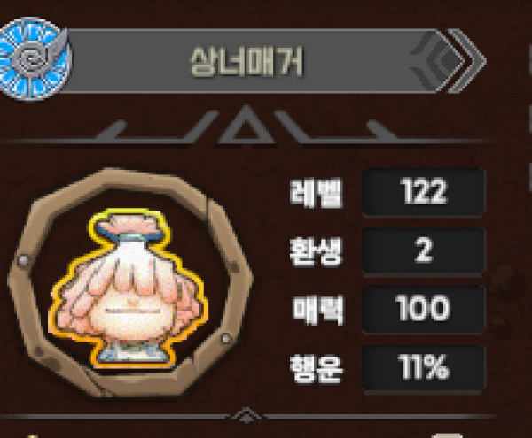Click the 매력 label
The image size is (532, 438).
pos(317,310)
